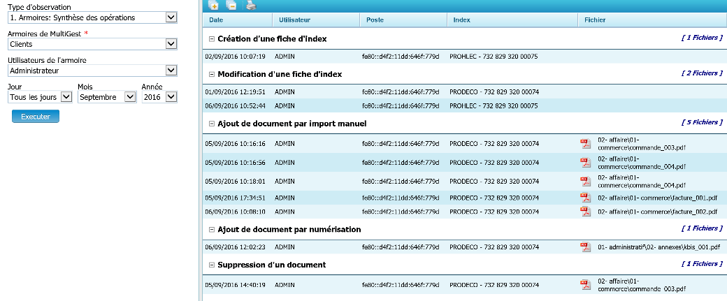Click PDF icon of deleted commande_003.pdf
Image resolution: width=727 pixels, height=301 pixels.
(585, 284)
